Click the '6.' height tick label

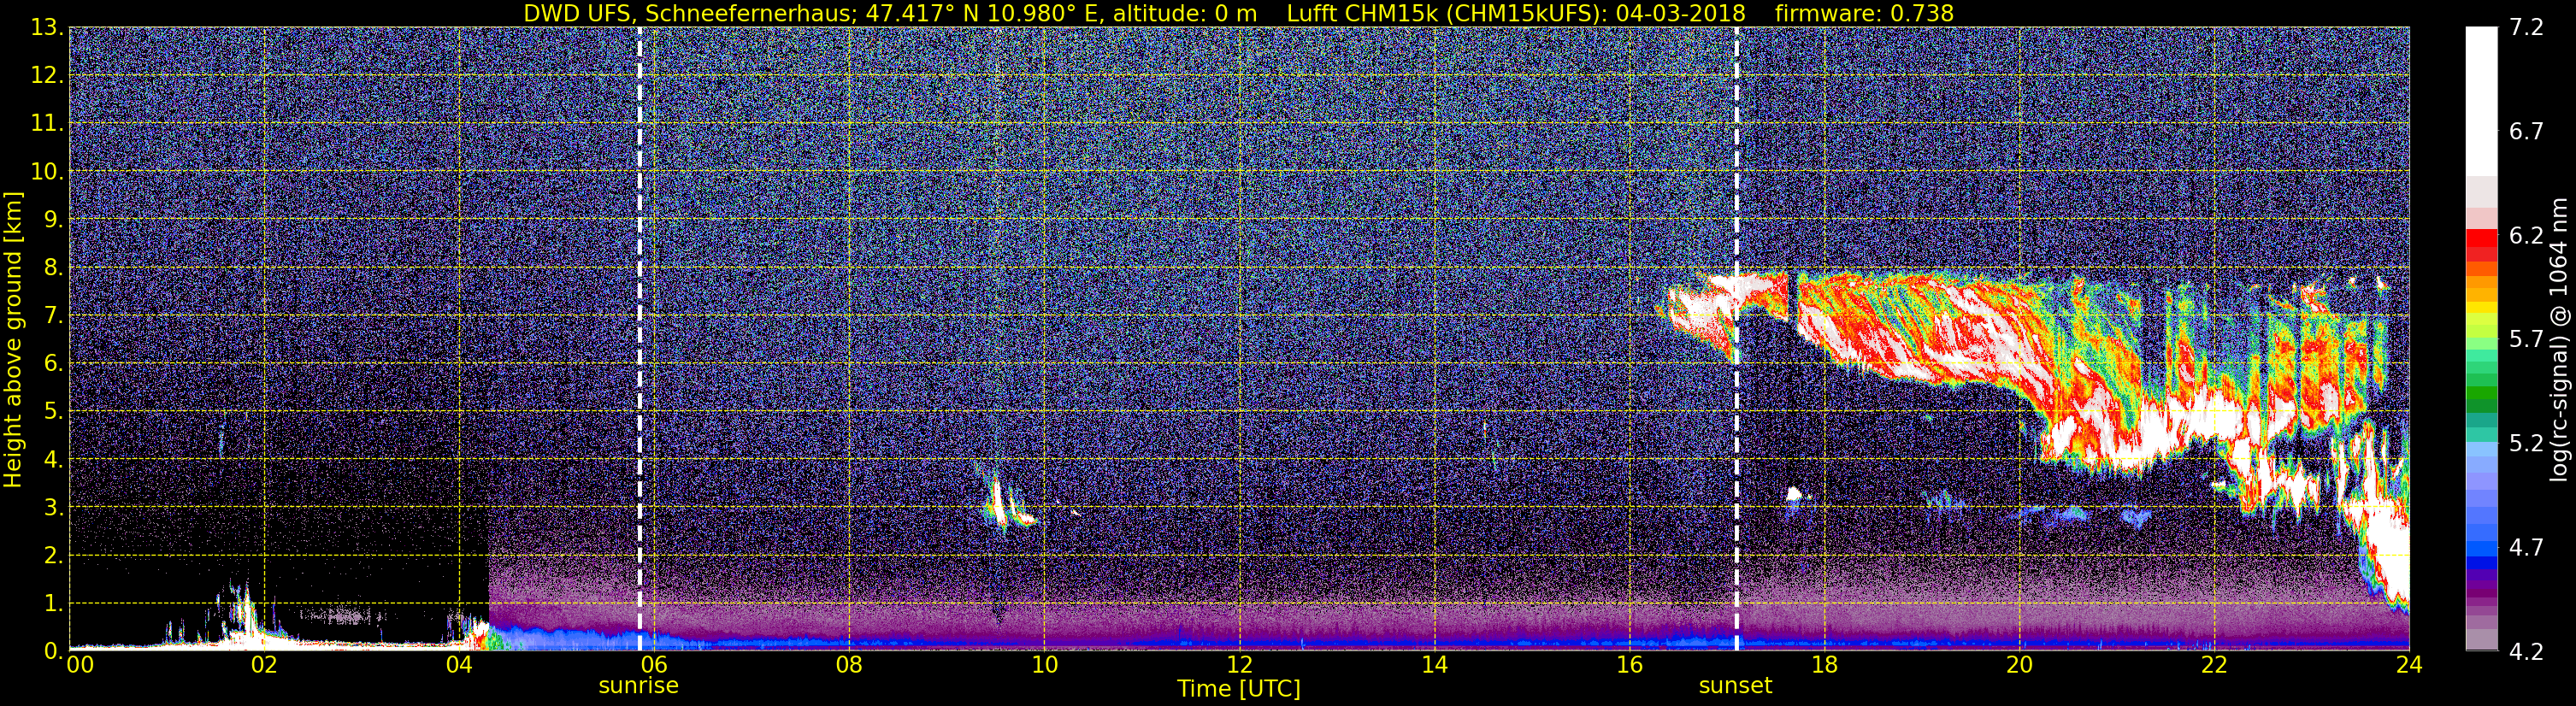(x=53, y=364)
